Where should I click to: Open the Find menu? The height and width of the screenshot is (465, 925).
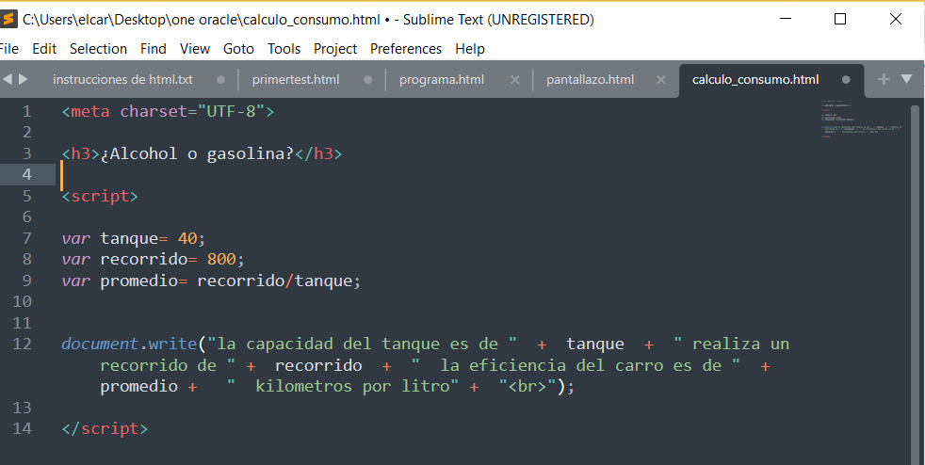click(x=154, y=49)
